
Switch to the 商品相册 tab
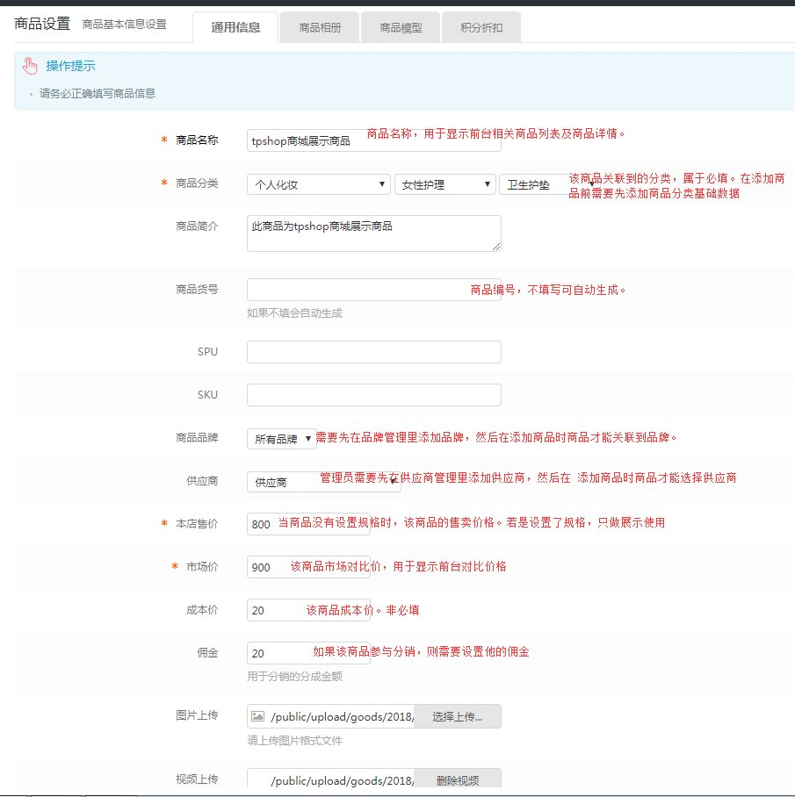320,27
